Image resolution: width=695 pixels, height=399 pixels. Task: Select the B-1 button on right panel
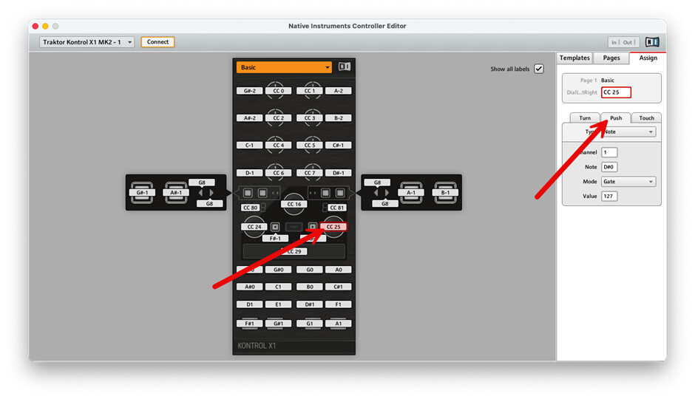(445, 192)
